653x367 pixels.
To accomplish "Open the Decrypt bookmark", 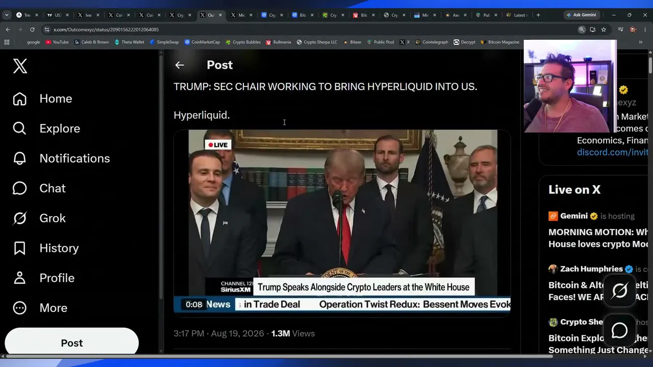I will (465, 42).
